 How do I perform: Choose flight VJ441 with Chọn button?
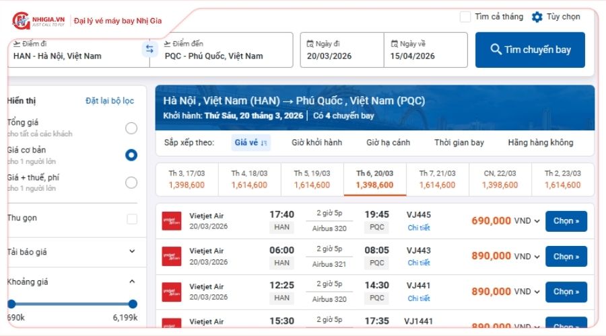[566, 292]
